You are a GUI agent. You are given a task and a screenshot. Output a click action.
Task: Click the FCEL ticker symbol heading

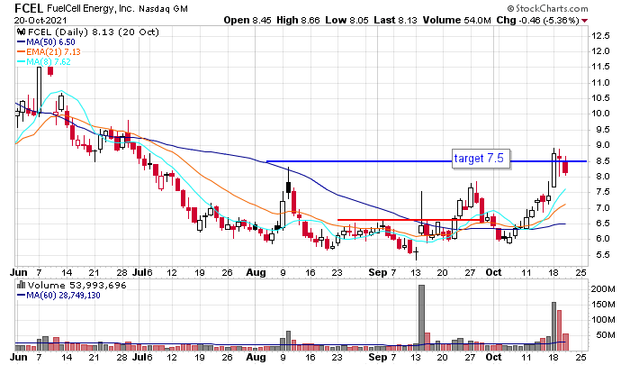[x=29, y=7]
